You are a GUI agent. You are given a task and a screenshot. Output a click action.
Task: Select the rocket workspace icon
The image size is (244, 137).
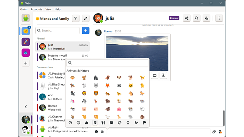[26, 42]
